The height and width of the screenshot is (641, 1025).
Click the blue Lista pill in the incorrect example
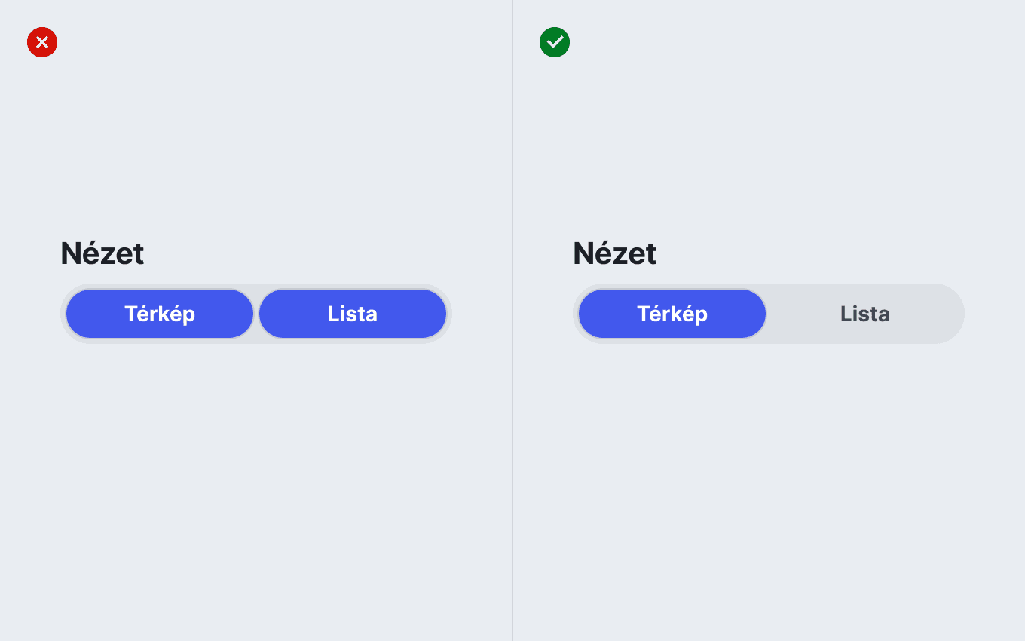(353, 314)
